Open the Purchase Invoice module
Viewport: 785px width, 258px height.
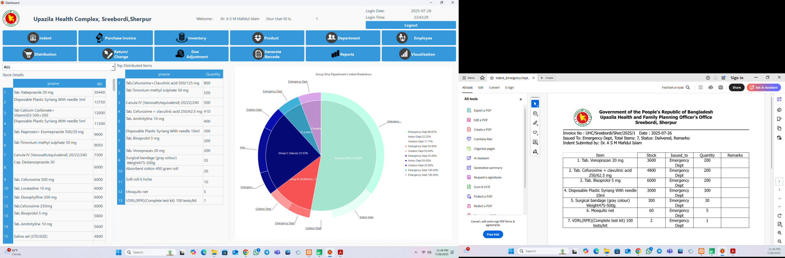116,38
